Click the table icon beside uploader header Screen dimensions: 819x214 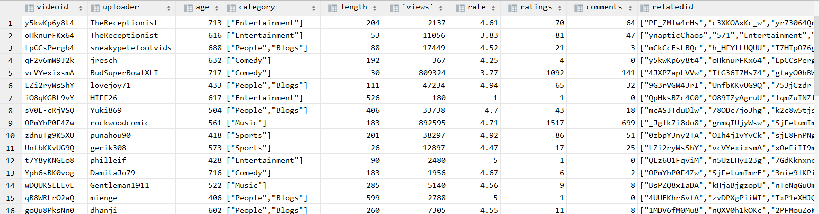coord(95,8)
